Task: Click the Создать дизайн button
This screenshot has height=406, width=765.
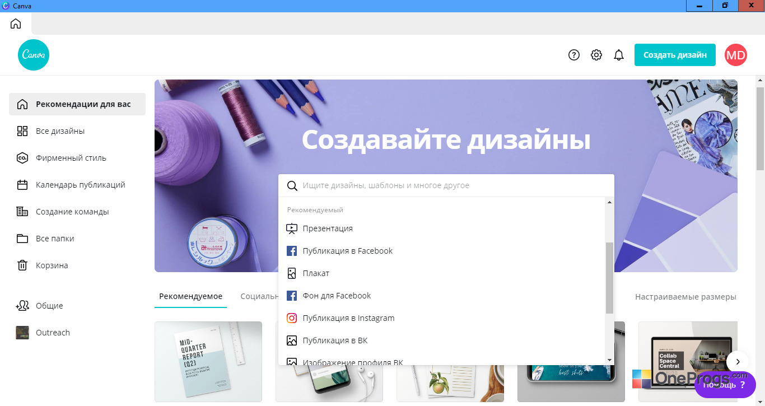Action: pos(675,55)
